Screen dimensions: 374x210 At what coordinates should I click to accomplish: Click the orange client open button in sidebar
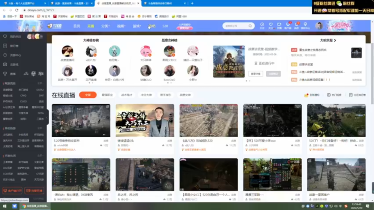tap(13, 190)
